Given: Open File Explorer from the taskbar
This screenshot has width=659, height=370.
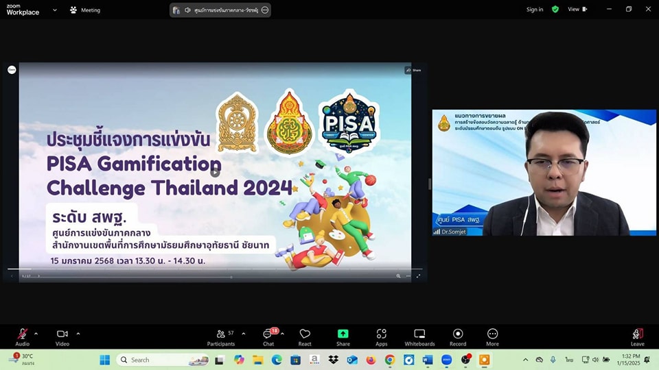Looking at the screenshot, I should pyautogui.click(x=257, y=360).
